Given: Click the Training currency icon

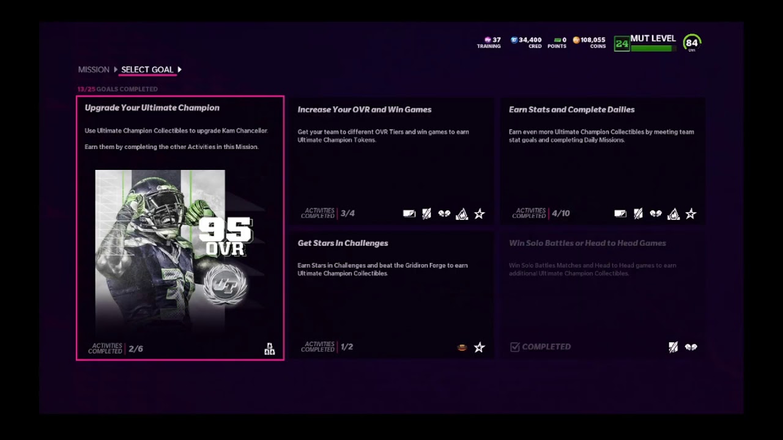Looking at the screenshot, I should coord(488,40).
